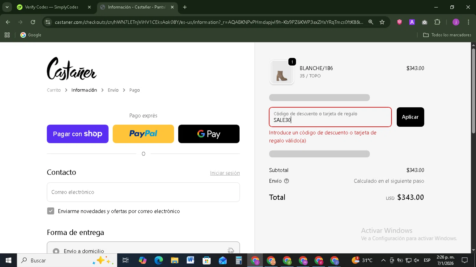476x267 pixels.
Task: Click the Envío help question-mark icon
Action: point(287,181)
